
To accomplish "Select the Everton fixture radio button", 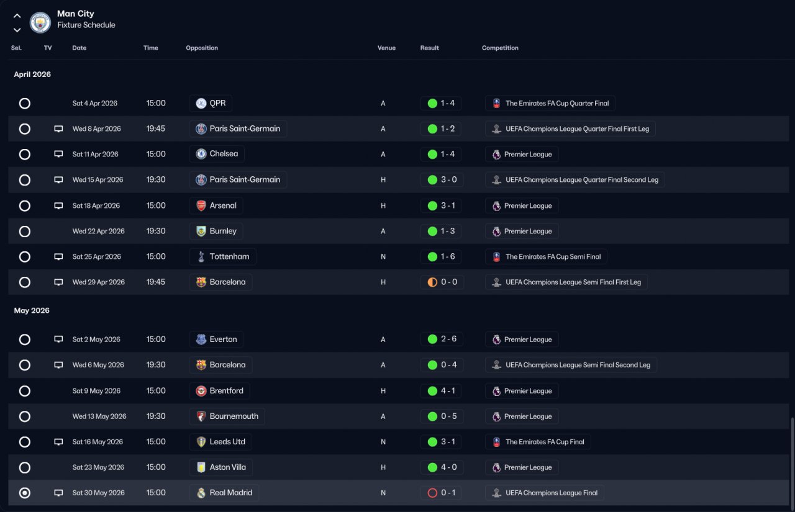I will [x=25, y=339].
